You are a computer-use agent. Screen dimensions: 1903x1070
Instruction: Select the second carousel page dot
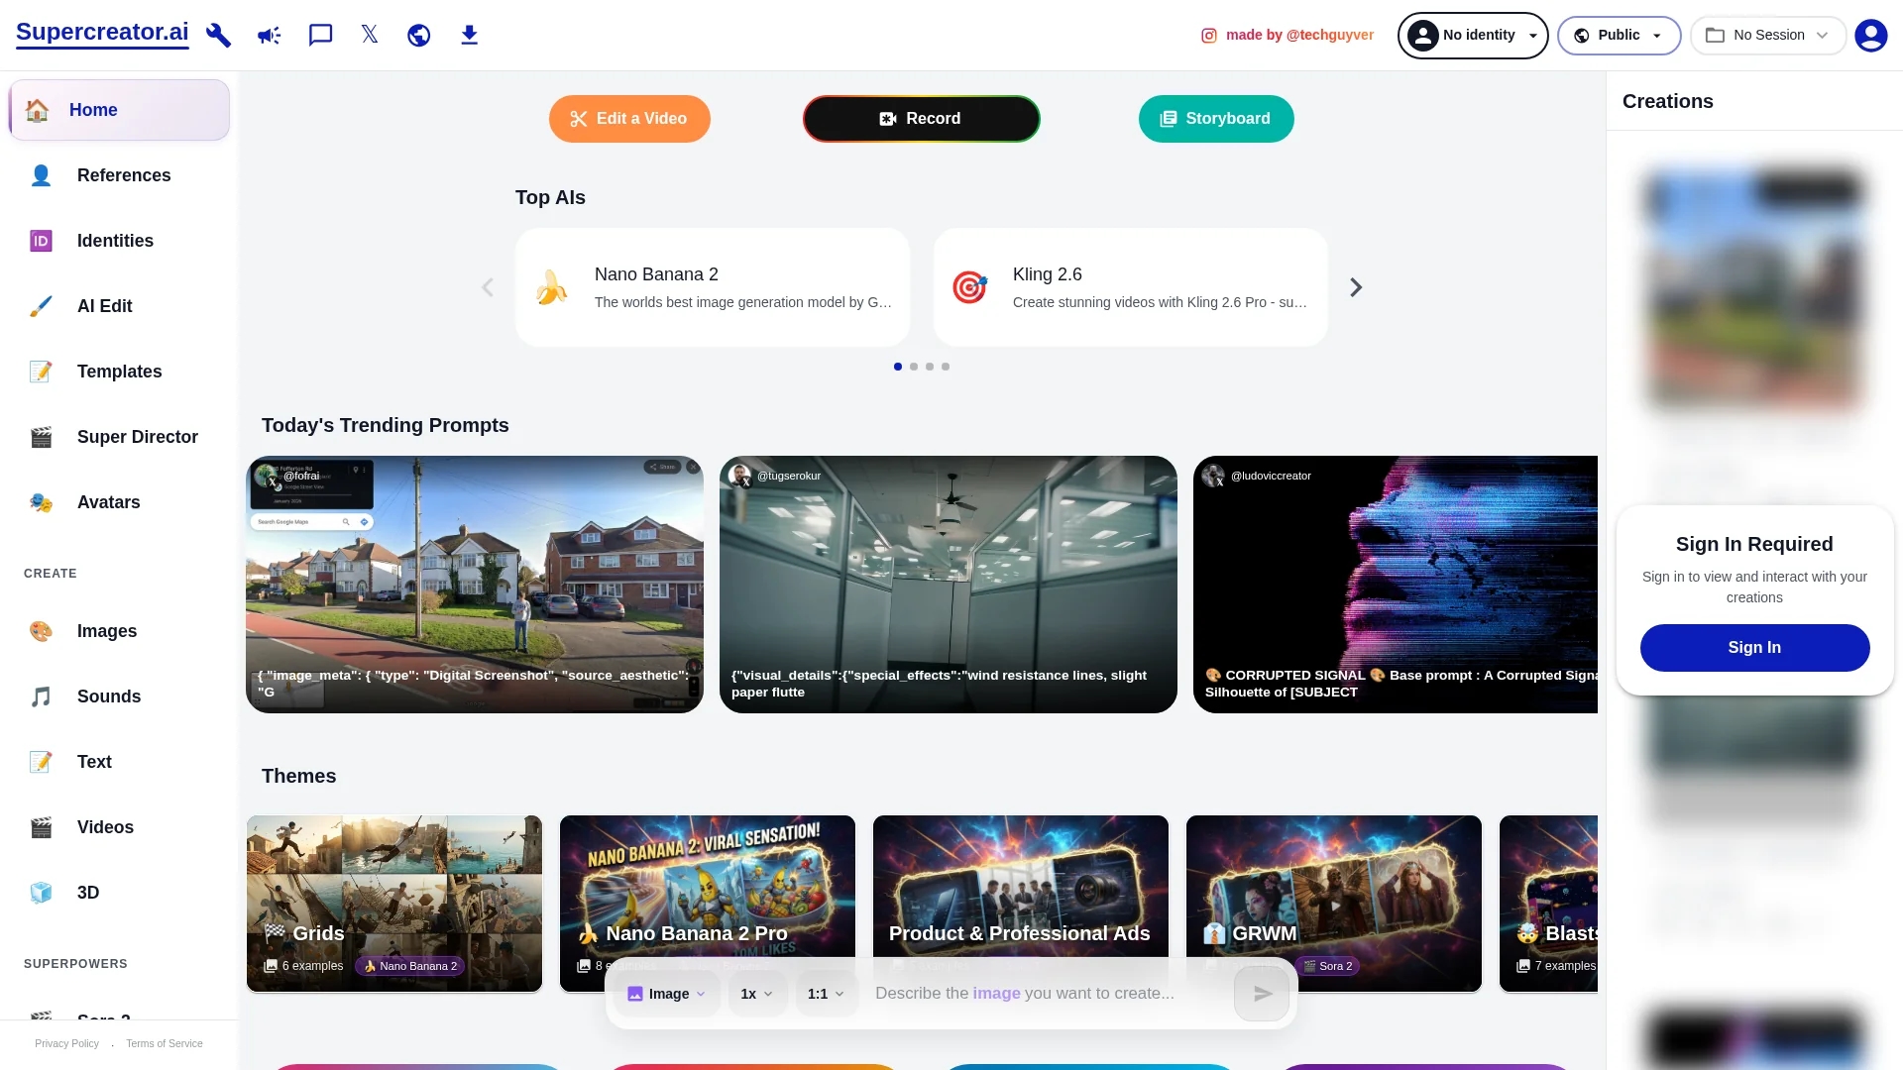[914, 367]
